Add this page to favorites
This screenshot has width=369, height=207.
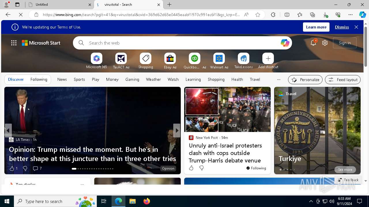(258, 15)
